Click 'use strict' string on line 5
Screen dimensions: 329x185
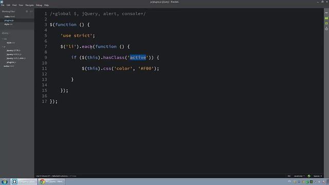click(77, 35)
